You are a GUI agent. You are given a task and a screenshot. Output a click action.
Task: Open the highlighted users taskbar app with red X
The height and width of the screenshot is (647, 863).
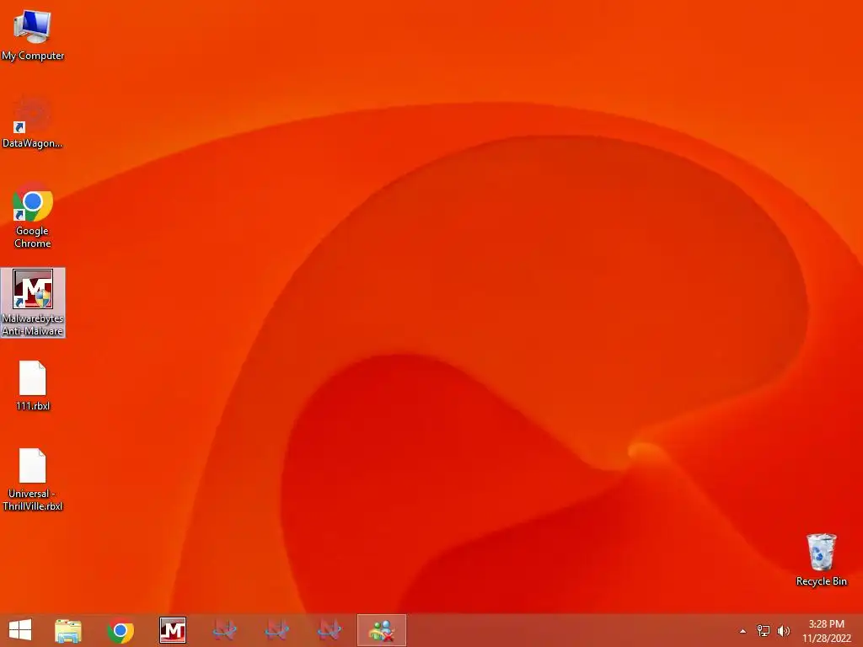pyautogui.click(x=382, y=630)
